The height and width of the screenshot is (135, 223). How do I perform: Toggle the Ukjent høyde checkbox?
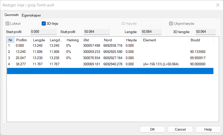click(171, 24)
